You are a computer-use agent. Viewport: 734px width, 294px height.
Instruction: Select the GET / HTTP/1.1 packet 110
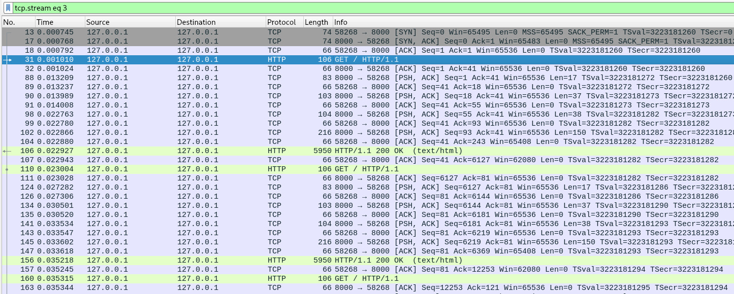click(x=203, y=169)
